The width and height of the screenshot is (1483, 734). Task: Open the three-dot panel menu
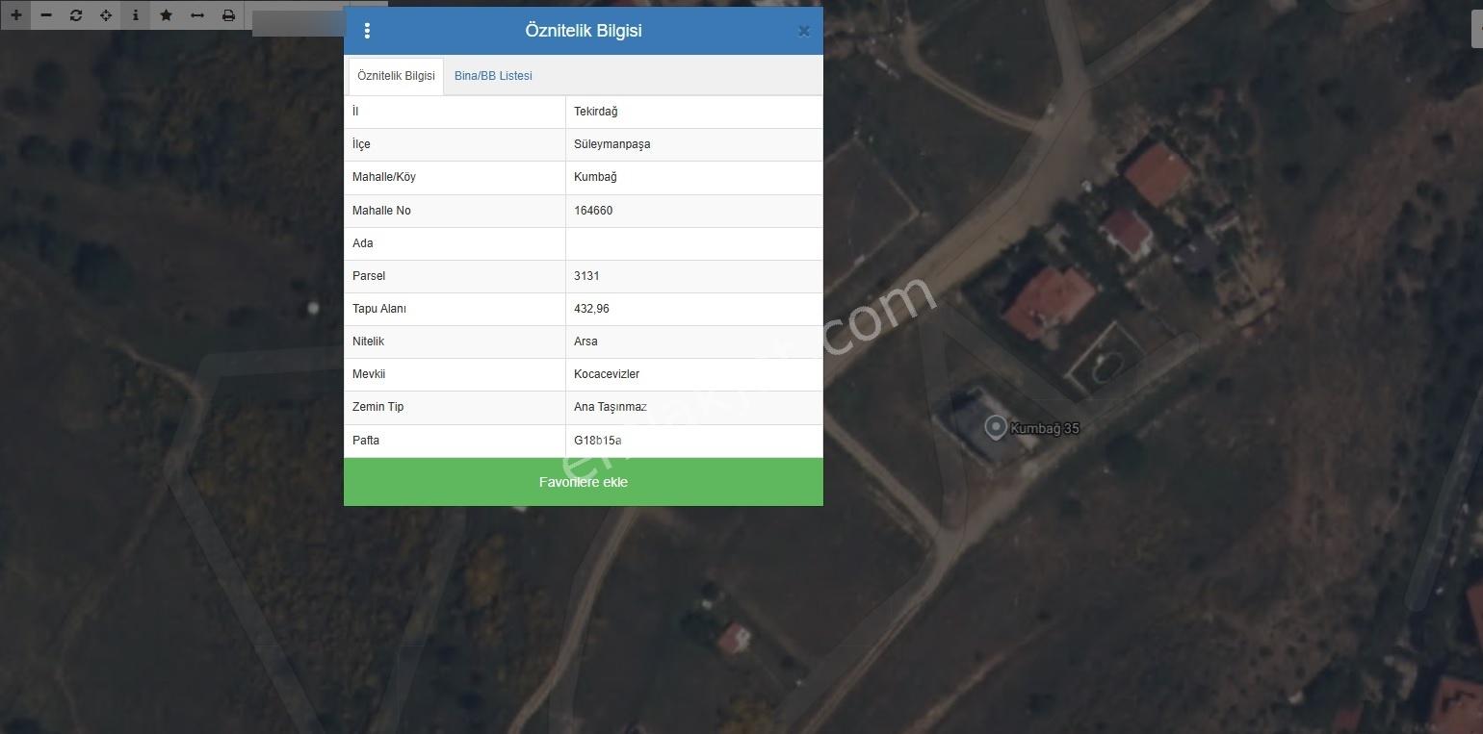(367, 31)
